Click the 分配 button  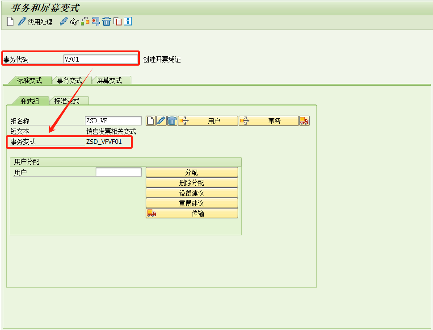tap(192, 172)
